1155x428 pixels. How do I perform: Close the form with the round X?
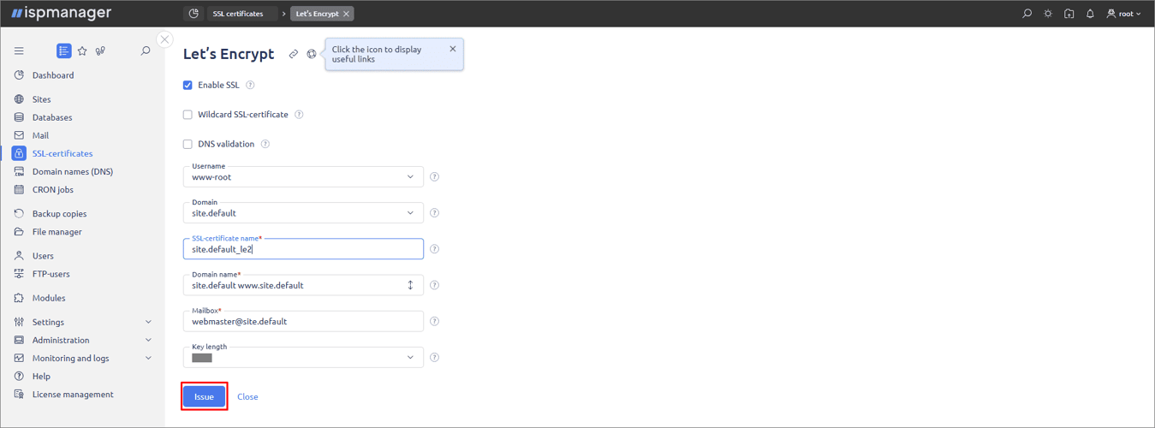click(x=165, y=39)
